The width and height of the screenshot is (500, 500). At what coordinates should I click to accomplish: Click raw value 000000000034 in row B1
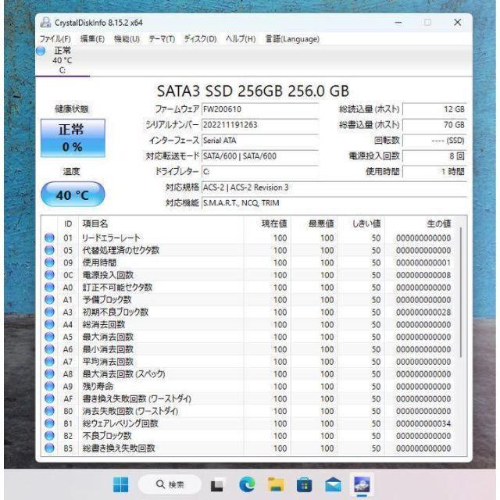click(x=423, y=423)
